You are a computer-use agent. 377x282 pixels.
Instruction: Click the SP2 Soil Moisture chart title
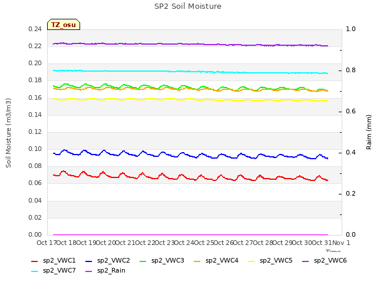click(188, 6)
